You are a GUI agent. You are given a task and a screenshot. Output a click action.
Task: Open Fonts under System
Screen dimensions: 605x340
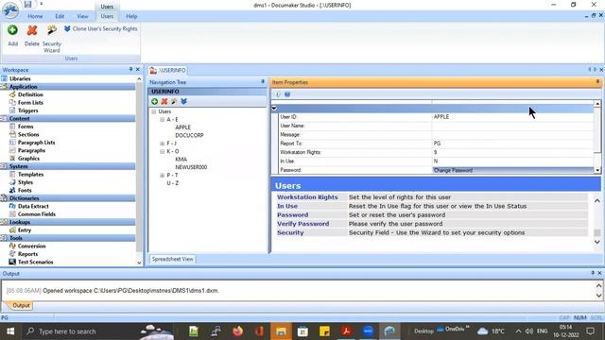tap(25, 191)
